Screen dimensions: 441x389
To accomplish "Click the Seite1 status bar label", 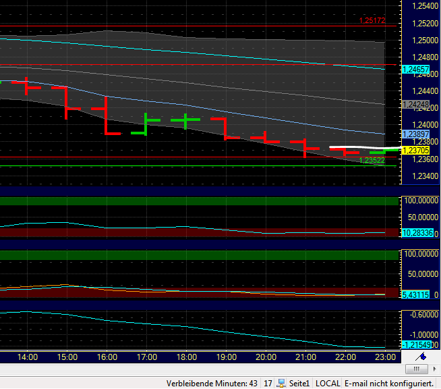I will click(299, 384).
